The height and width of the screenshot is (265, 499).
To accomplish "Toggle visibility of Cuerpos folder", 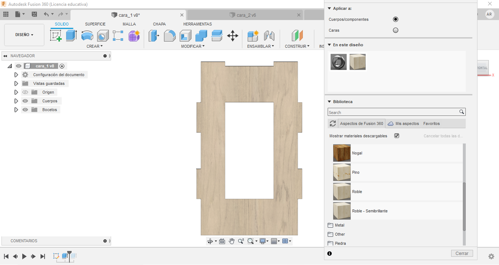I will click(x=25, y=101).
